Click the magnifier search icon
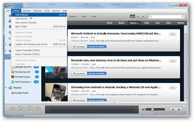 (x=151, y=17)
